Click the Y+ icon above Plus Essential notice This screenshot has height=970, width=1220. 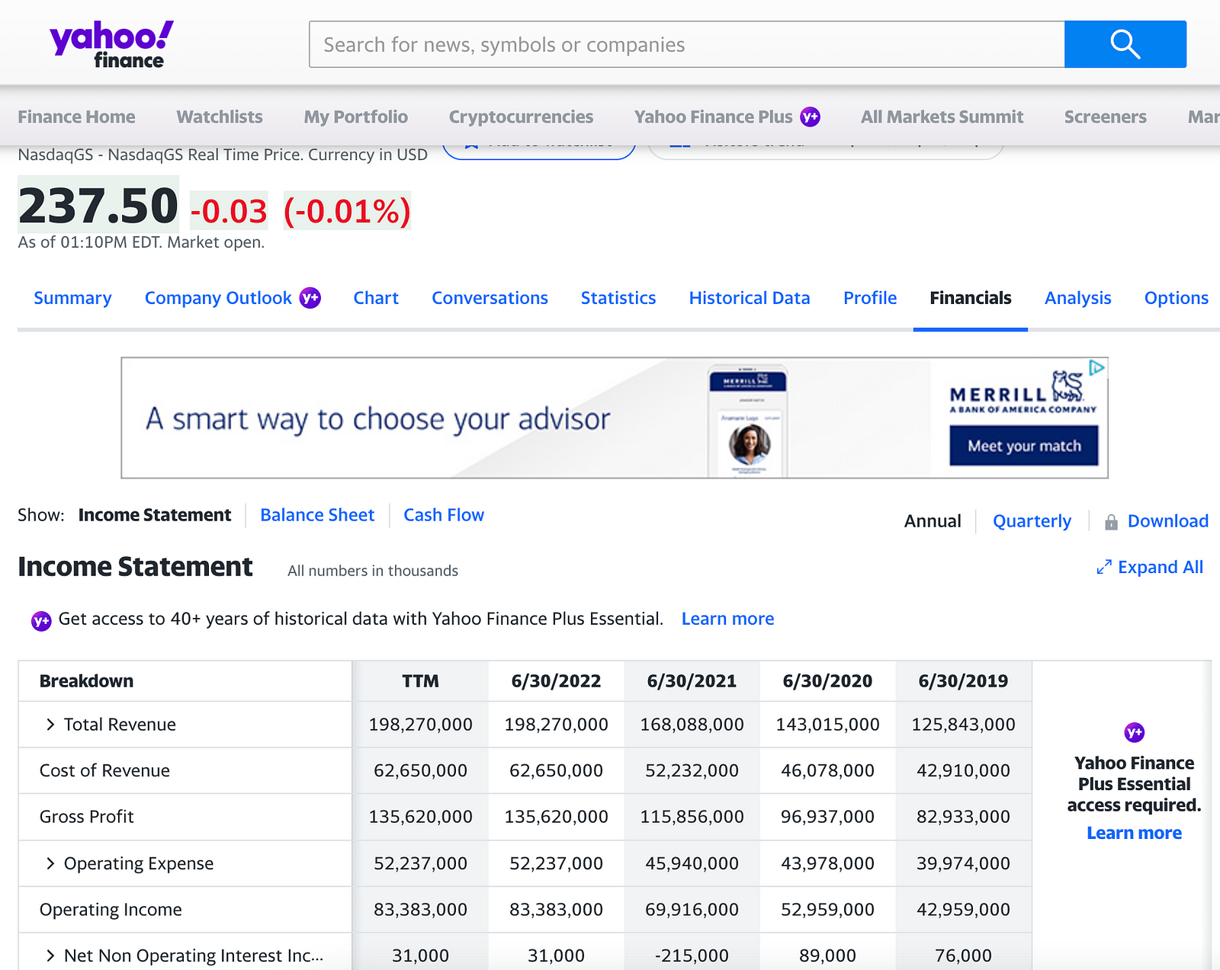click(1134, 732)
